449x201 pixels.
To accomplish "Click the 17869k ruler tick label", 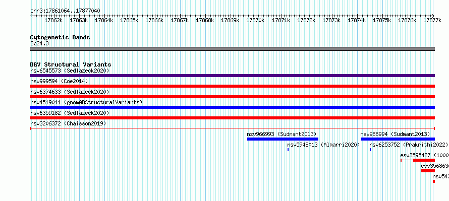I will tap(230, 20).
